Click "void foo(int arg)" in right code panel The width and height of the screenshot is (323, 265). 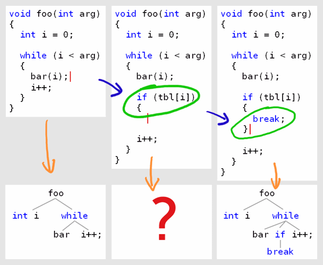[266, 14]
